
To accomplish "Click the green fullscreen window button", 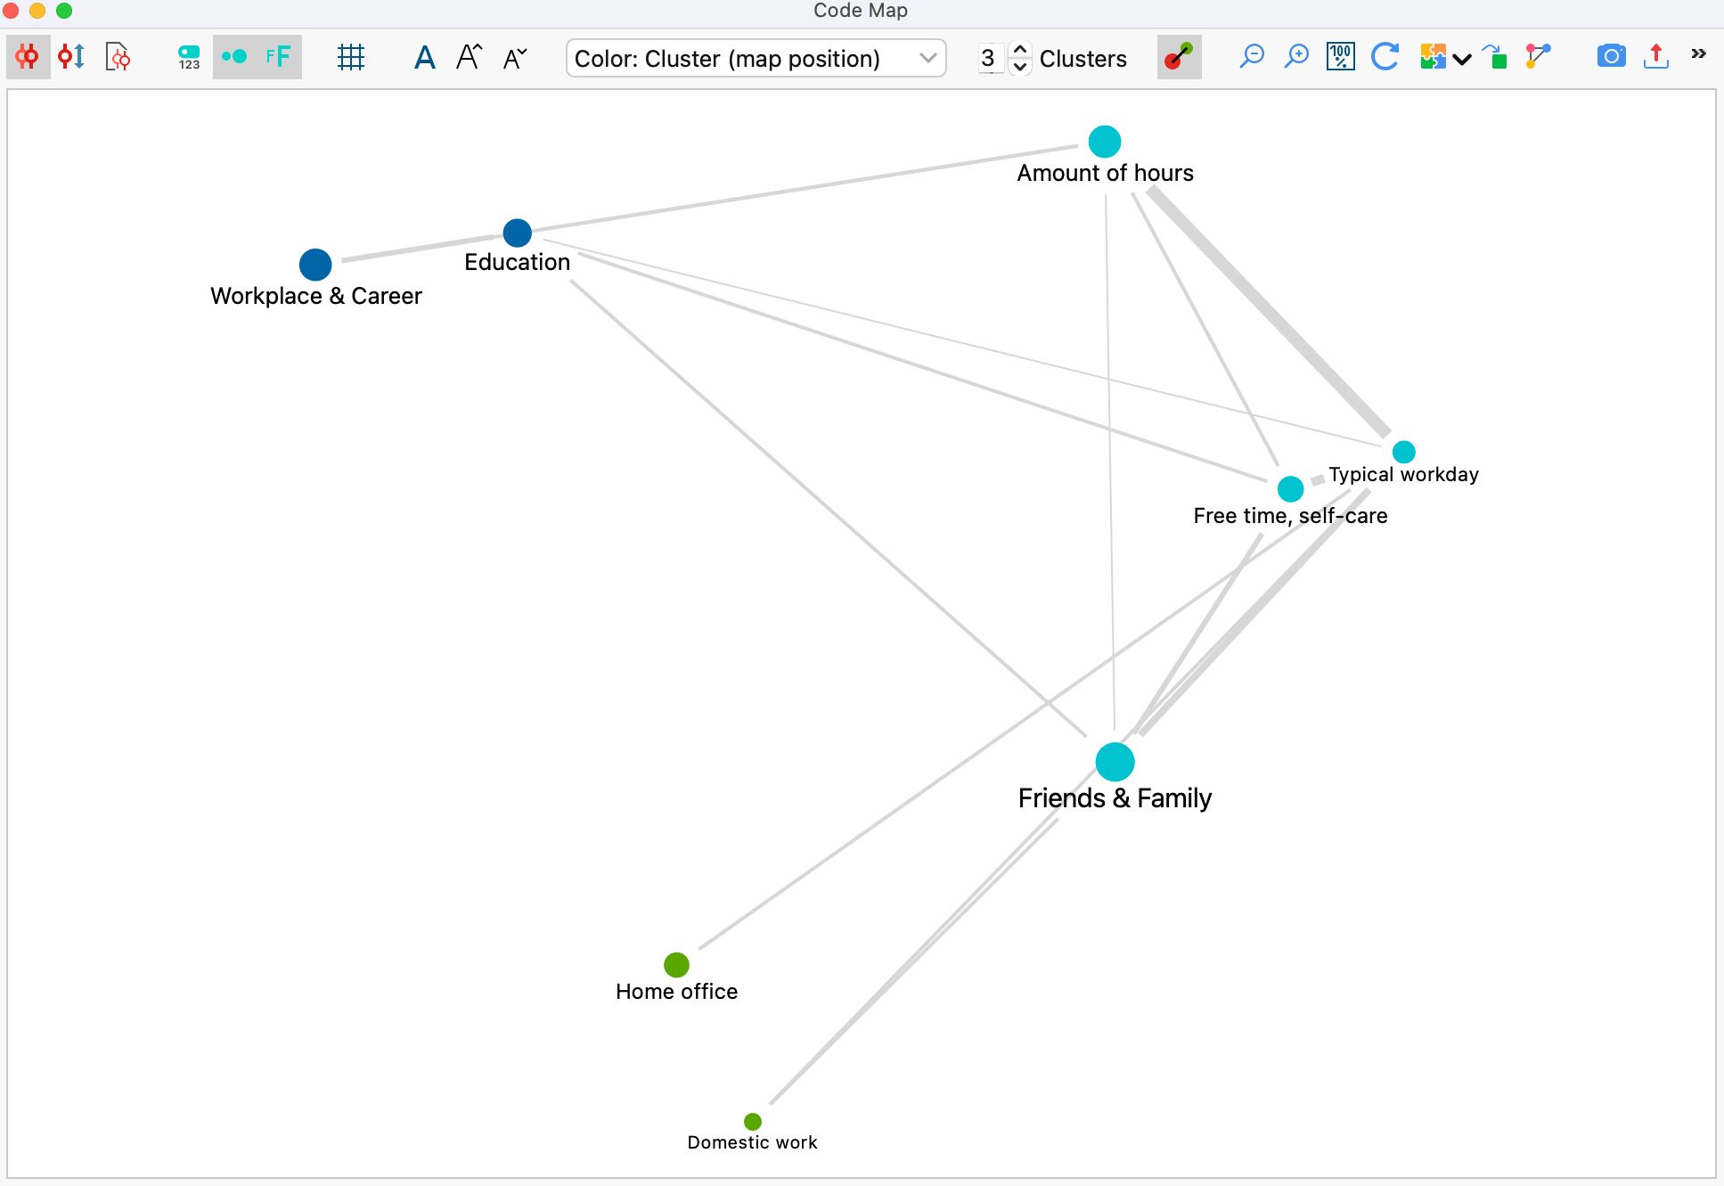I will 64,11.
